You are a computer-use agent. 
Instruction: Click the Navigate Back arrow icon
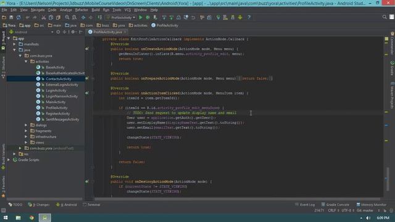pyautogui.click(x=83, y=17)
